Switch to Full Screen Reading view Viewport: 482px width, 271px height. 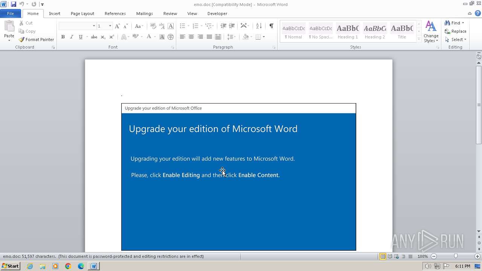click(390, 256)
